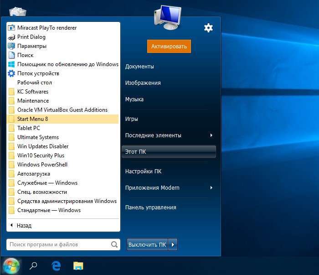This screenshot has width=319, height=275.
Task: Click the Поиск document icon
Action: tap(11, 55)
